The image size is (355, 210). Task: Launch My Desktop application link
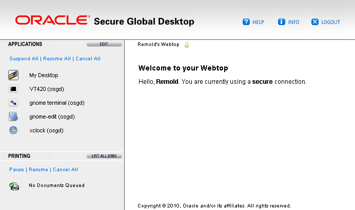click(44, 75)
